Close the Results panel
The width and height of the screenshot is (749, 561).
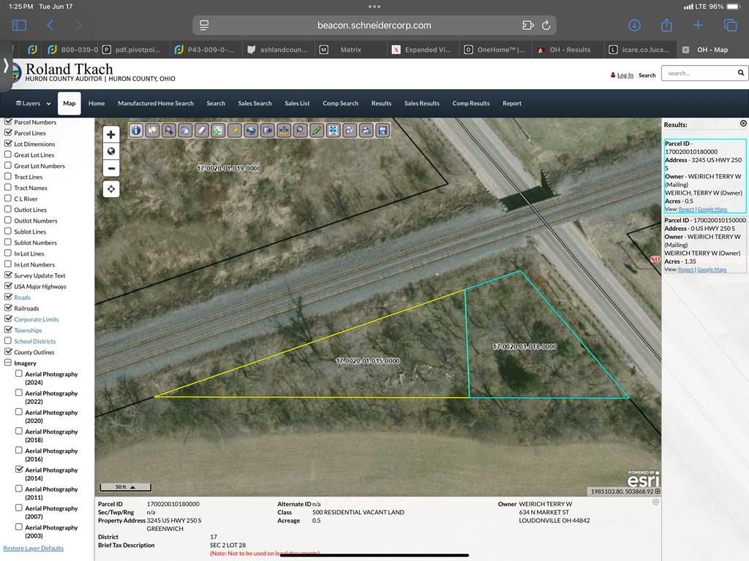point(743,123)
